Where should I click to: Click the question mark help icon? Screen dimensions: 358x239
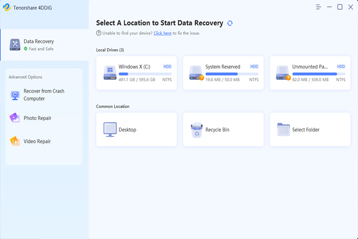pyautogui.click(x=98, y=33)
